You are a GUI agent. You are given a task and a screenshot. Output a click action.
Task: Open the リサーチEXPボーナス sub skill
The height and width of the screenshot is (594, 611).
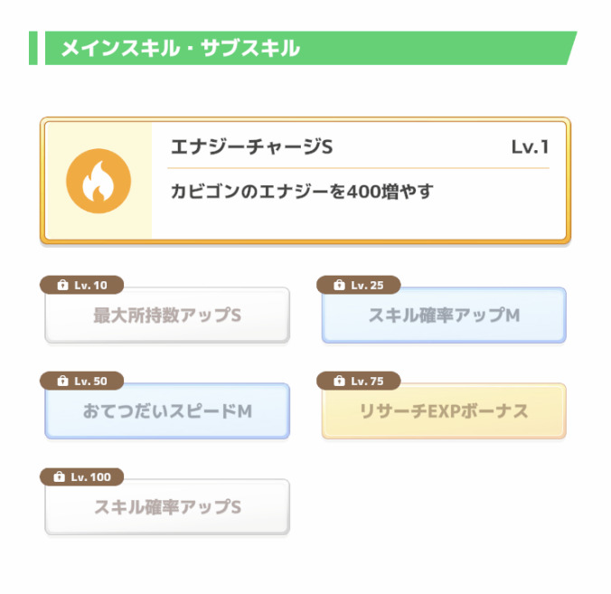[x=444, y=411]
